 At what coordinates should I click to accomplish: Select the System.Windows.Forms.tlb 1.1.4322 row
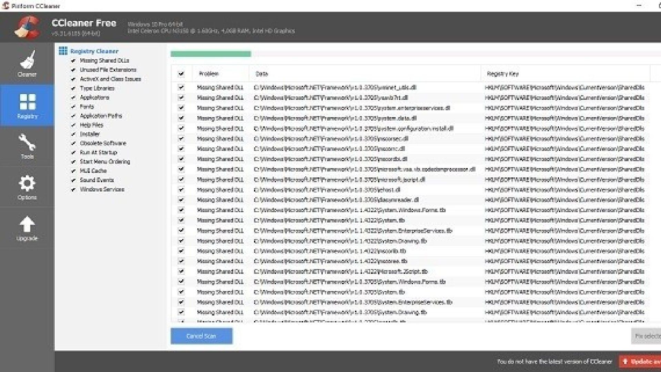[410, 210]
